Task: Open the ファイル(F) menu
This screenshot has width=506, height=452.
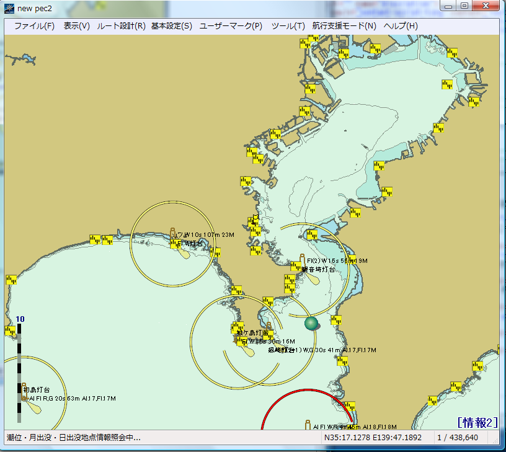Action: [34, 26]
